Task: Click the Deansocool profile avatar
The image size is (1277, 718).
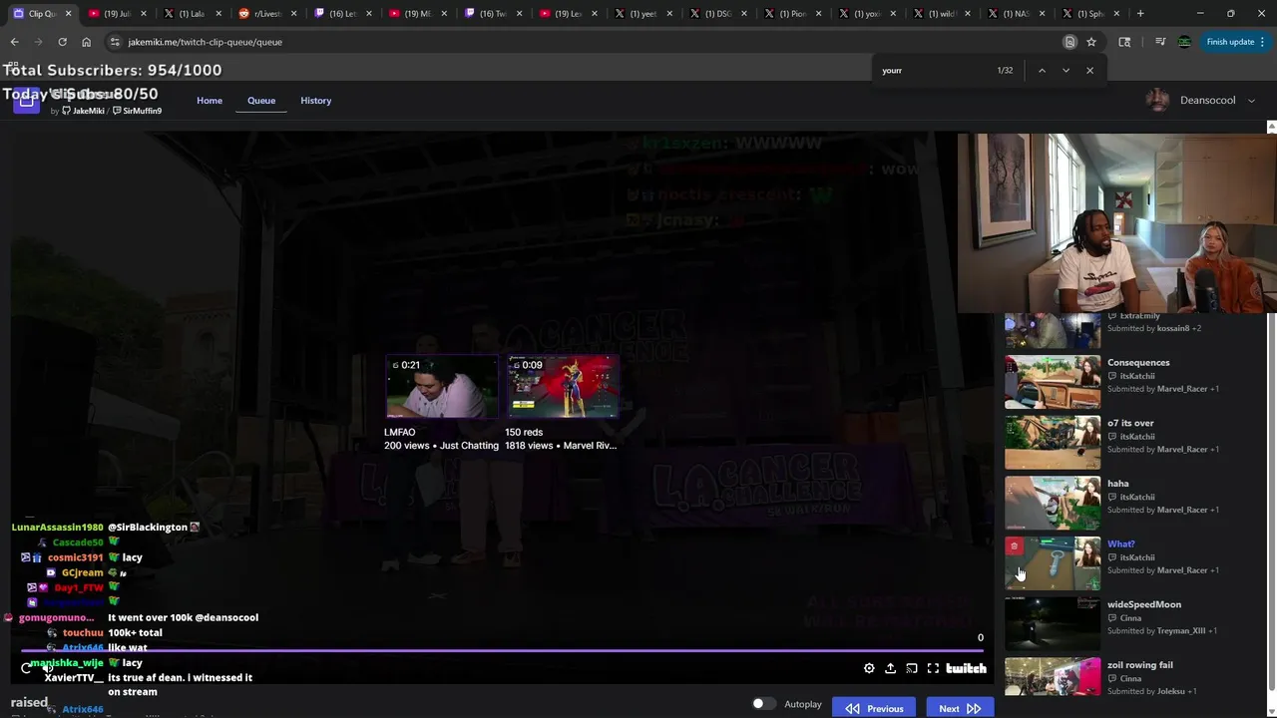Action: (x=1157, y=100)
